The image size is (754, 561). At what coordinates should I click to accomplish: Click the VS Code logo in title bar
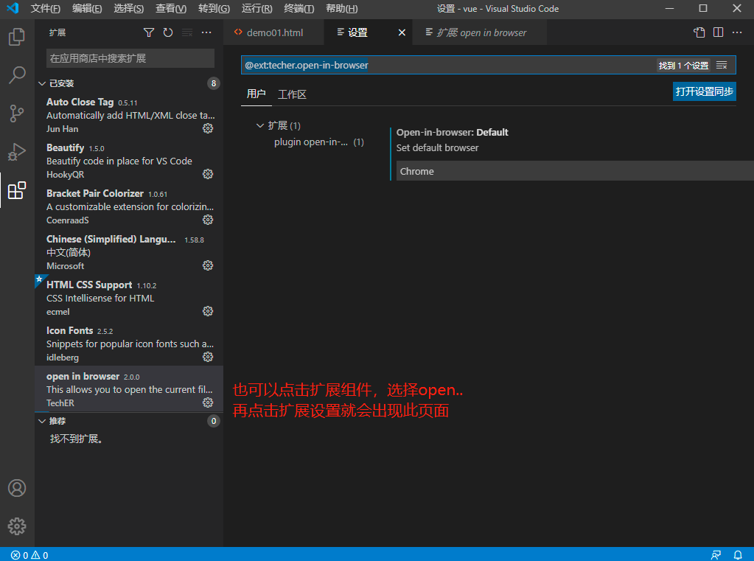tap(13, 8)
